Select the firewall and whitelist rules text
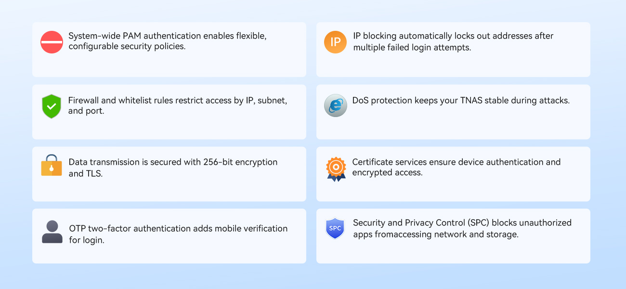 pos(177,105)
